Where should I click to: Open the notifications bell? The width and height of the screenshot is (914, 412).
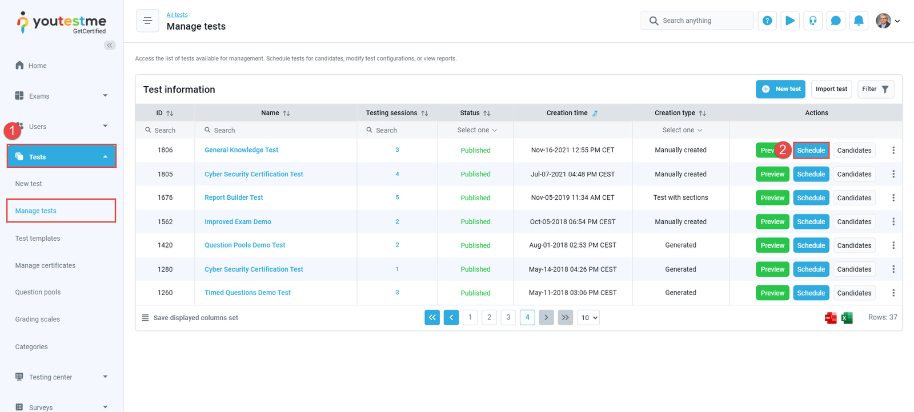(x=859, y=21)
